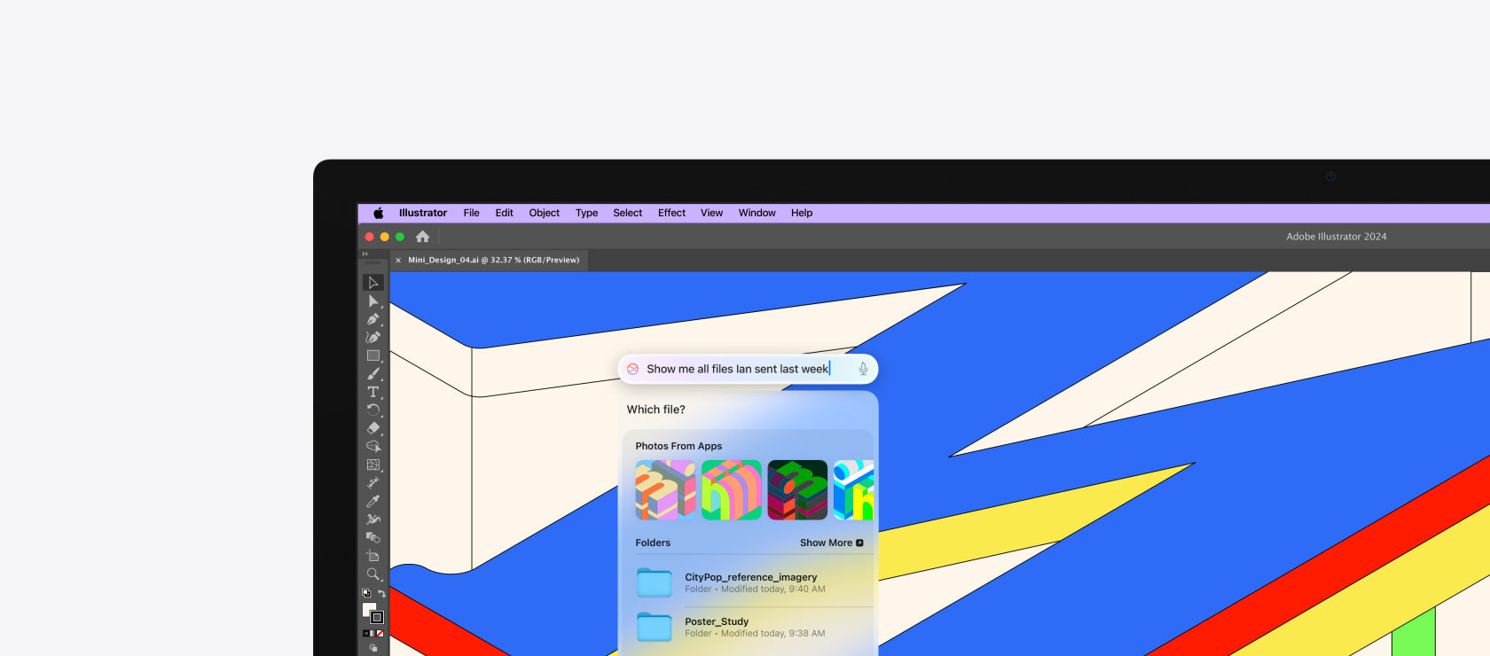Select the Type tool
The height and width of the screenshot is (656, 1490).
pyautogui.click(x=372, y=392)
